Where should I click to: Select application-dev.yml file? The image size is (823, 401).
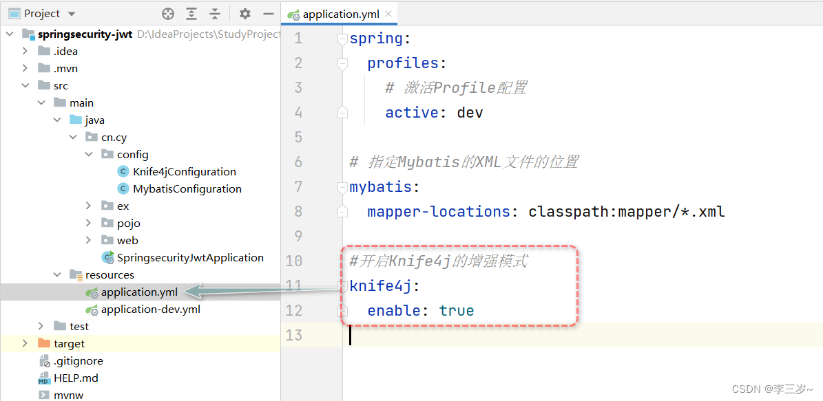coord(151,310)
